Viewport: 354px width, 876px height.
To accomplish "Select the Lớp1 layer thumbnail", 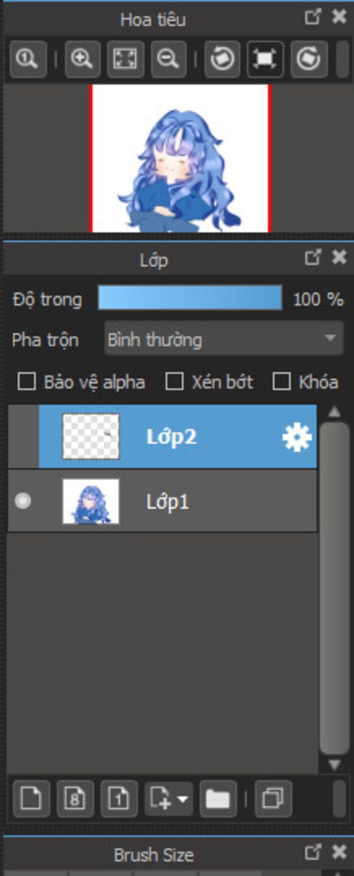I will pyautogui.click(x=91, y=501).
